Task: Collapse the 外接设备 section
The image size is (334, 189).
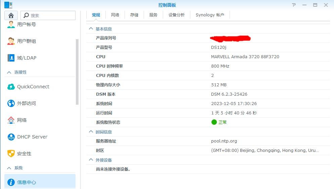Action: tap(91, 160)
